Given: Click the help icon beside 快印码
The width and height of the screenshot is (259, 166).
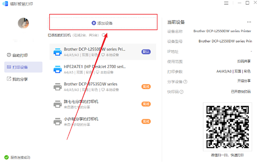Looking at the screenshot, I should [x=181, y=92].
